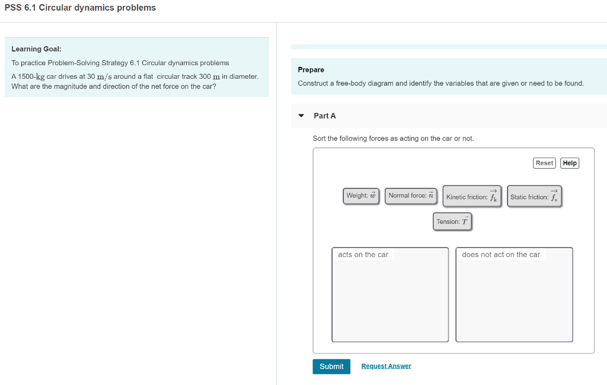607x385 pixels.
Task: Select the Part A tab header
Action: 325,116
